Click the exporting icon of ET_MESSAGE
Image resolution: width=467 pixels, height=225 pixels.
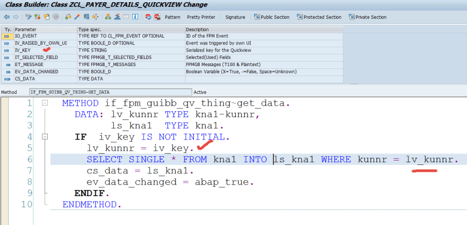pyautogui.click(x=7, y=64)
